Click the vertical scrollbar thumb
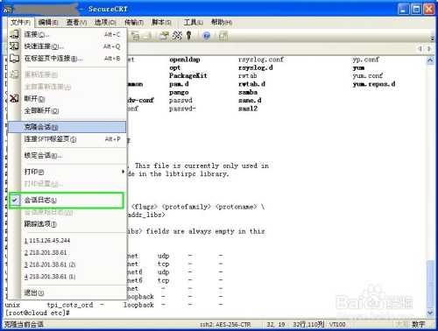 pos(430,283)
